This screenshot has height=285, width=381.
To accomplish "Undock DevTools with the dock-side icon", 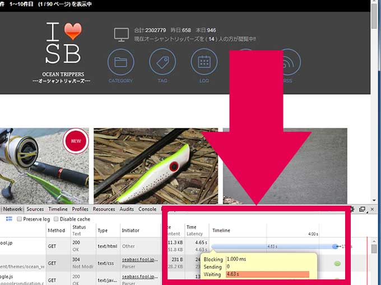I will [363, 209].
